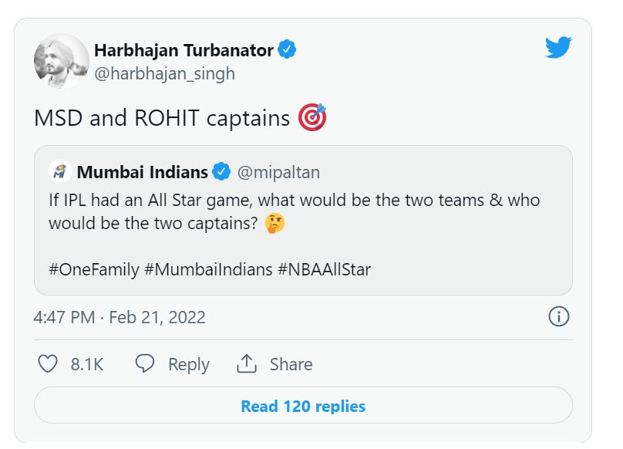Open the @harbhajan_singh handle
Screen dimensions: 623x449
pos(164,74)
